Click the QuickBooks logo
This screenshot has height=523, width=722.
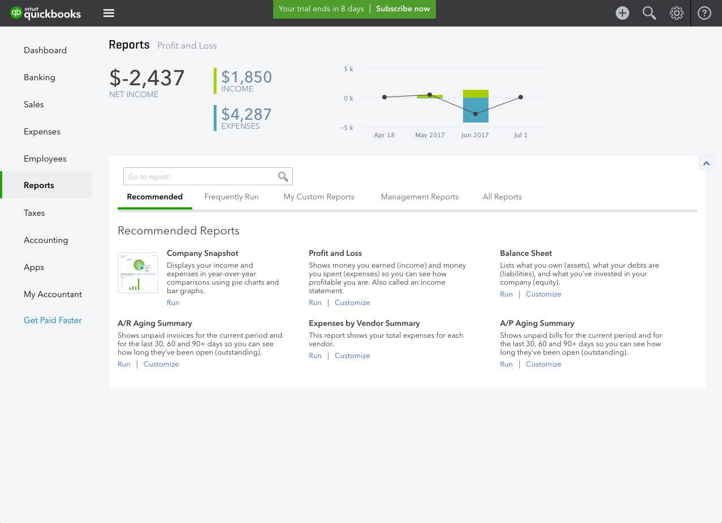point(46,13)
